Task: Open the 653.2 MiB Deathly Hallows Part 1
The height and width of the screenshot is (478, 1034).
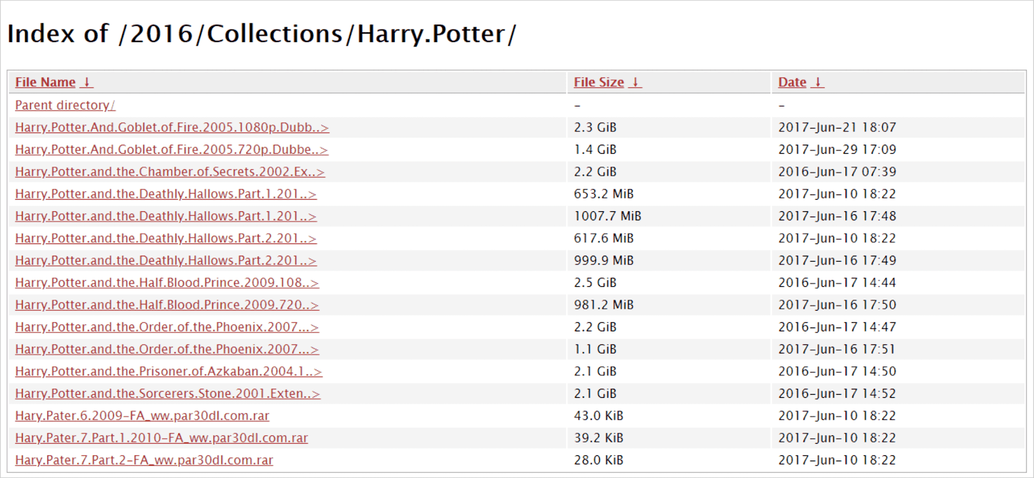Action: coord(165,194)
